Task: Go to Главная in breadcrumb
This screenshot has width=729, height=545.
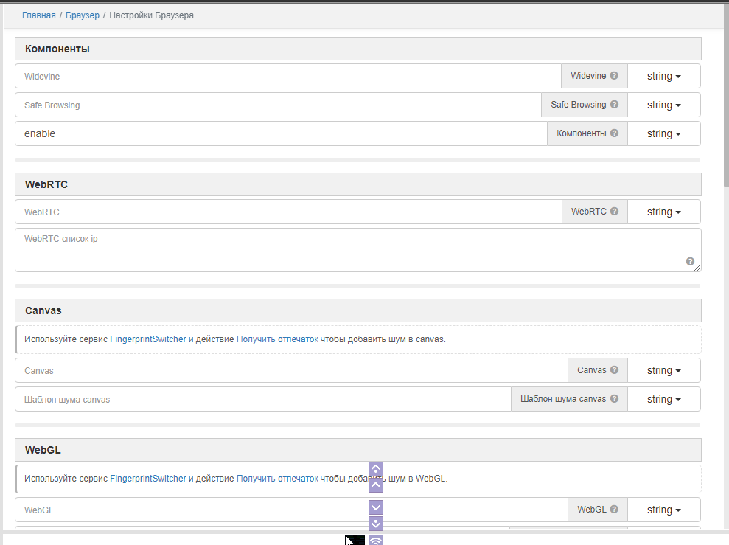Action: click(38, 15)
